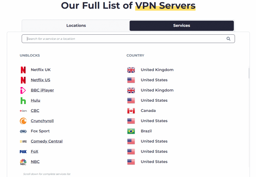
Task: Click United States in Comedy Central row
Action: pyautogui.click(x=154, y=141)
